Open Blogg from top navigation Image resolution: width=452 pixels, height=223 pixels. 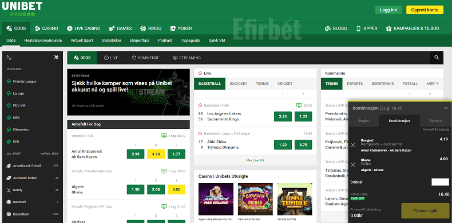[x=336, y=29]
